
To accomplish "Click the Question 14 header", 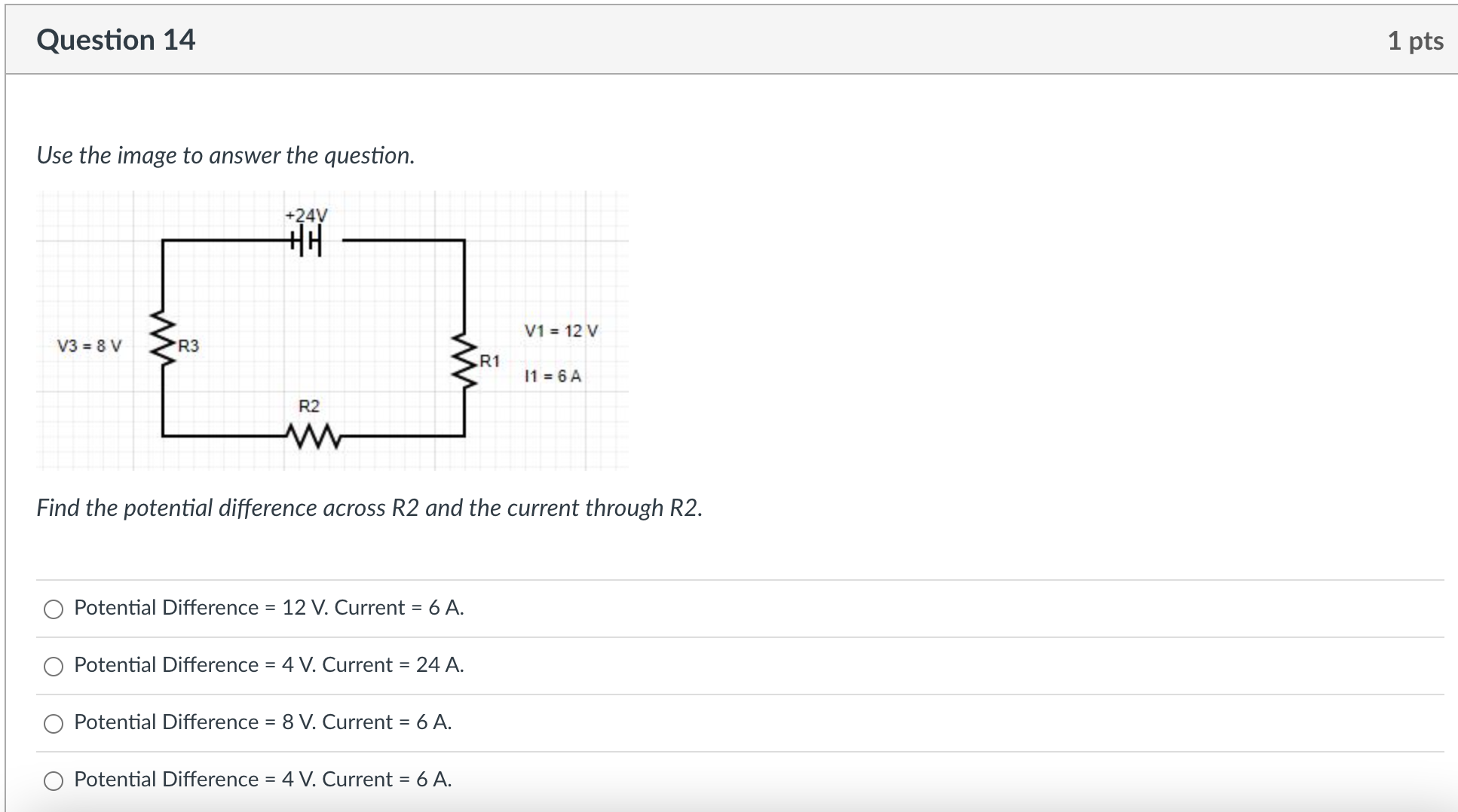I will coord(116,39).
